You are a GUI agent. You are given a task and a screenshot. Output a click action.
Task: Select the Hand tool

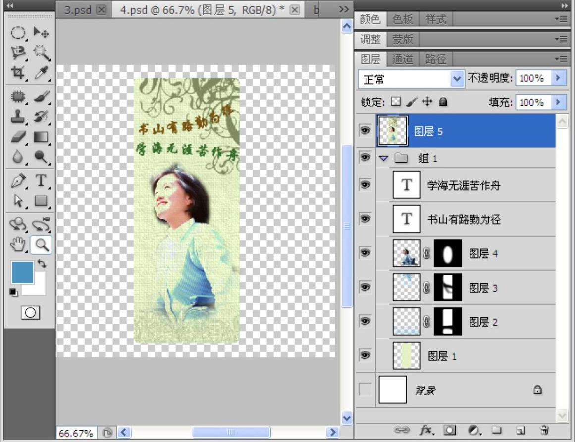tap(18, 244)
